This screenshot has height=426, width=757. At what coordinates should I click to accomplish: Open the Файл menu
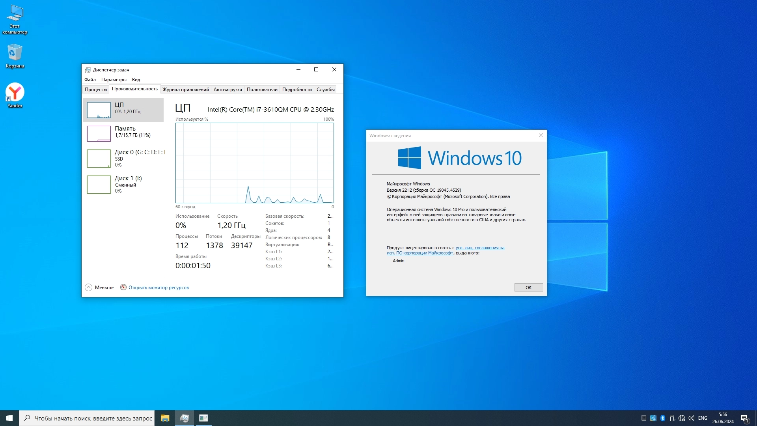click(90, 80)
